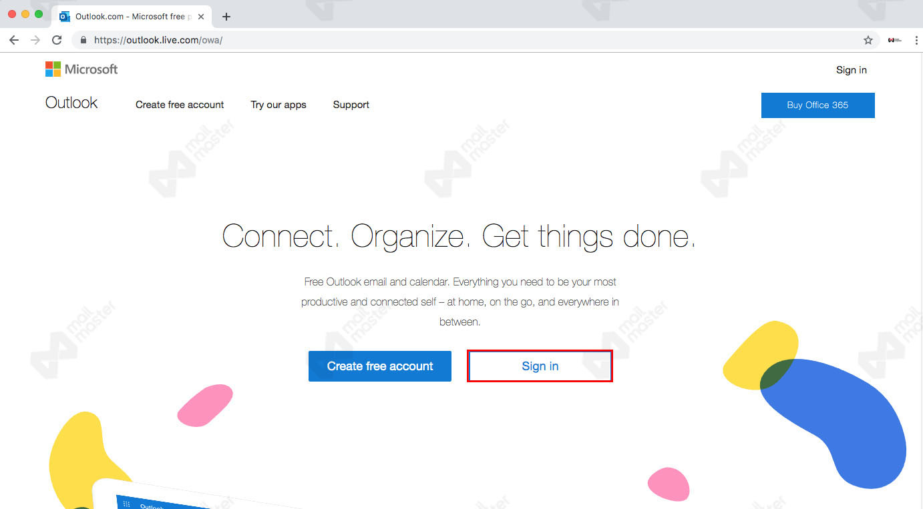Click the white Sign in button
The width and height of the screenshot is (923, 509).
click(540, 366)
